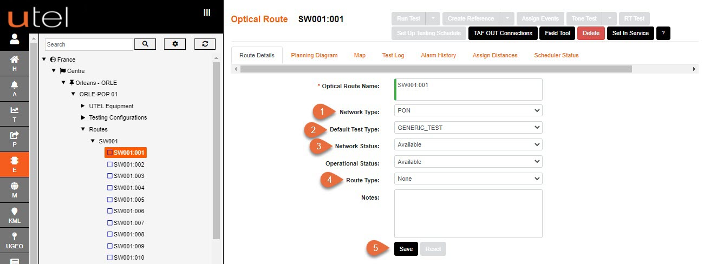Click the Set In Service button

coord(630,33)
